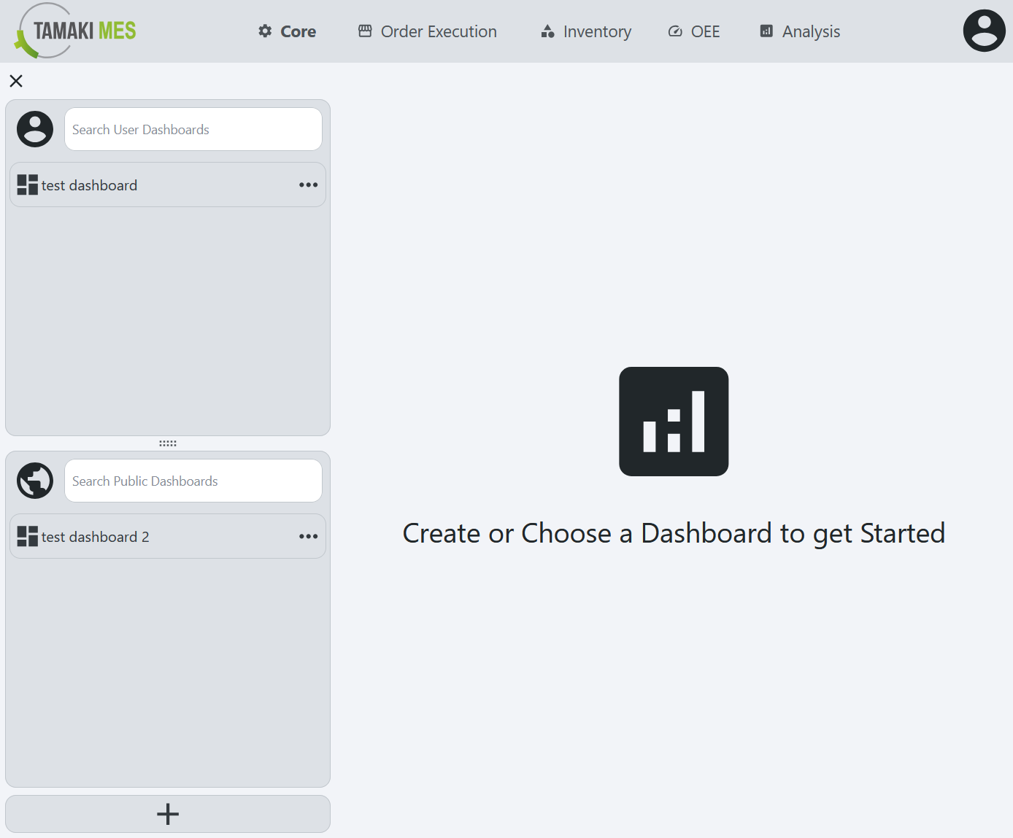Click the Tamaki MES logo
The width and height of the screenshot is (1013, 838).
click(73, 31)
